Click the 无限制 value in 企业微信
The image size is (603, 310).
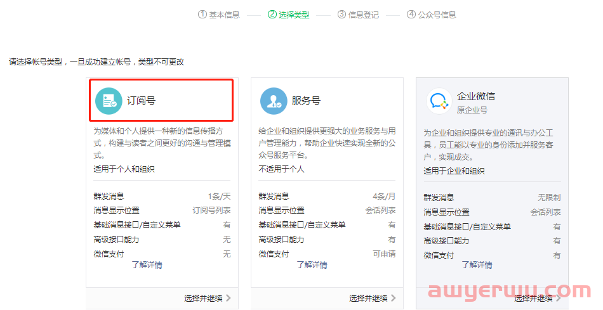549,197
